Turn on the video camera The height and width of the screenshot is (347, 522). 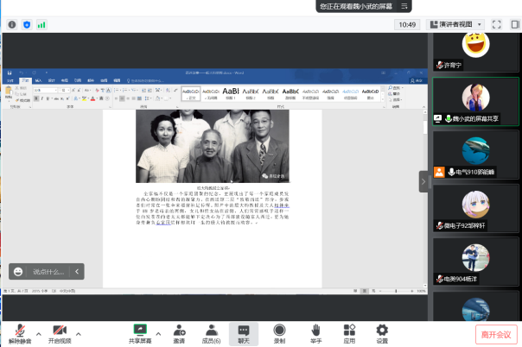60,334
